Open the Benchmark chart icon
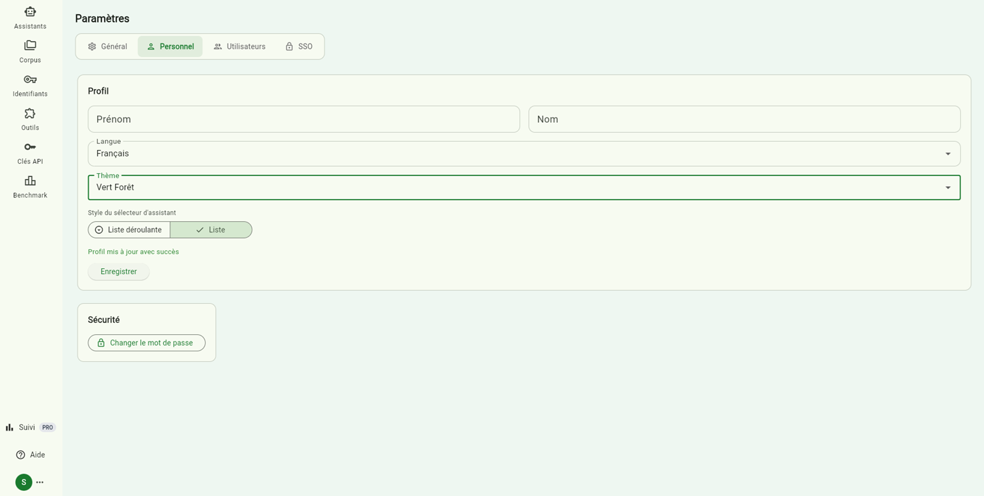The width and height of the screenshot is (984, 496). tap(30, 180)
